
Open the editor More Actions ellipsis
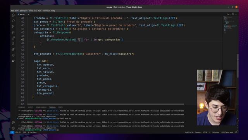[236, 14]
